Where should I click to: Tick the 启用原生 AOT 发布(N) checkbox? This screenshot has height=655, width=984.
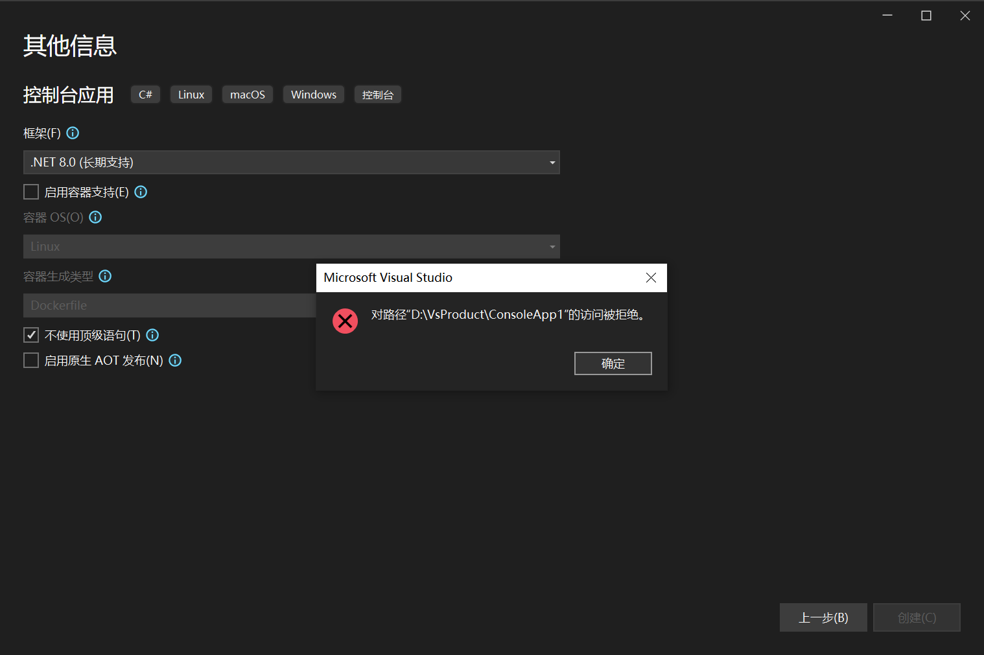pyautogui.click(x=31, y=360)
